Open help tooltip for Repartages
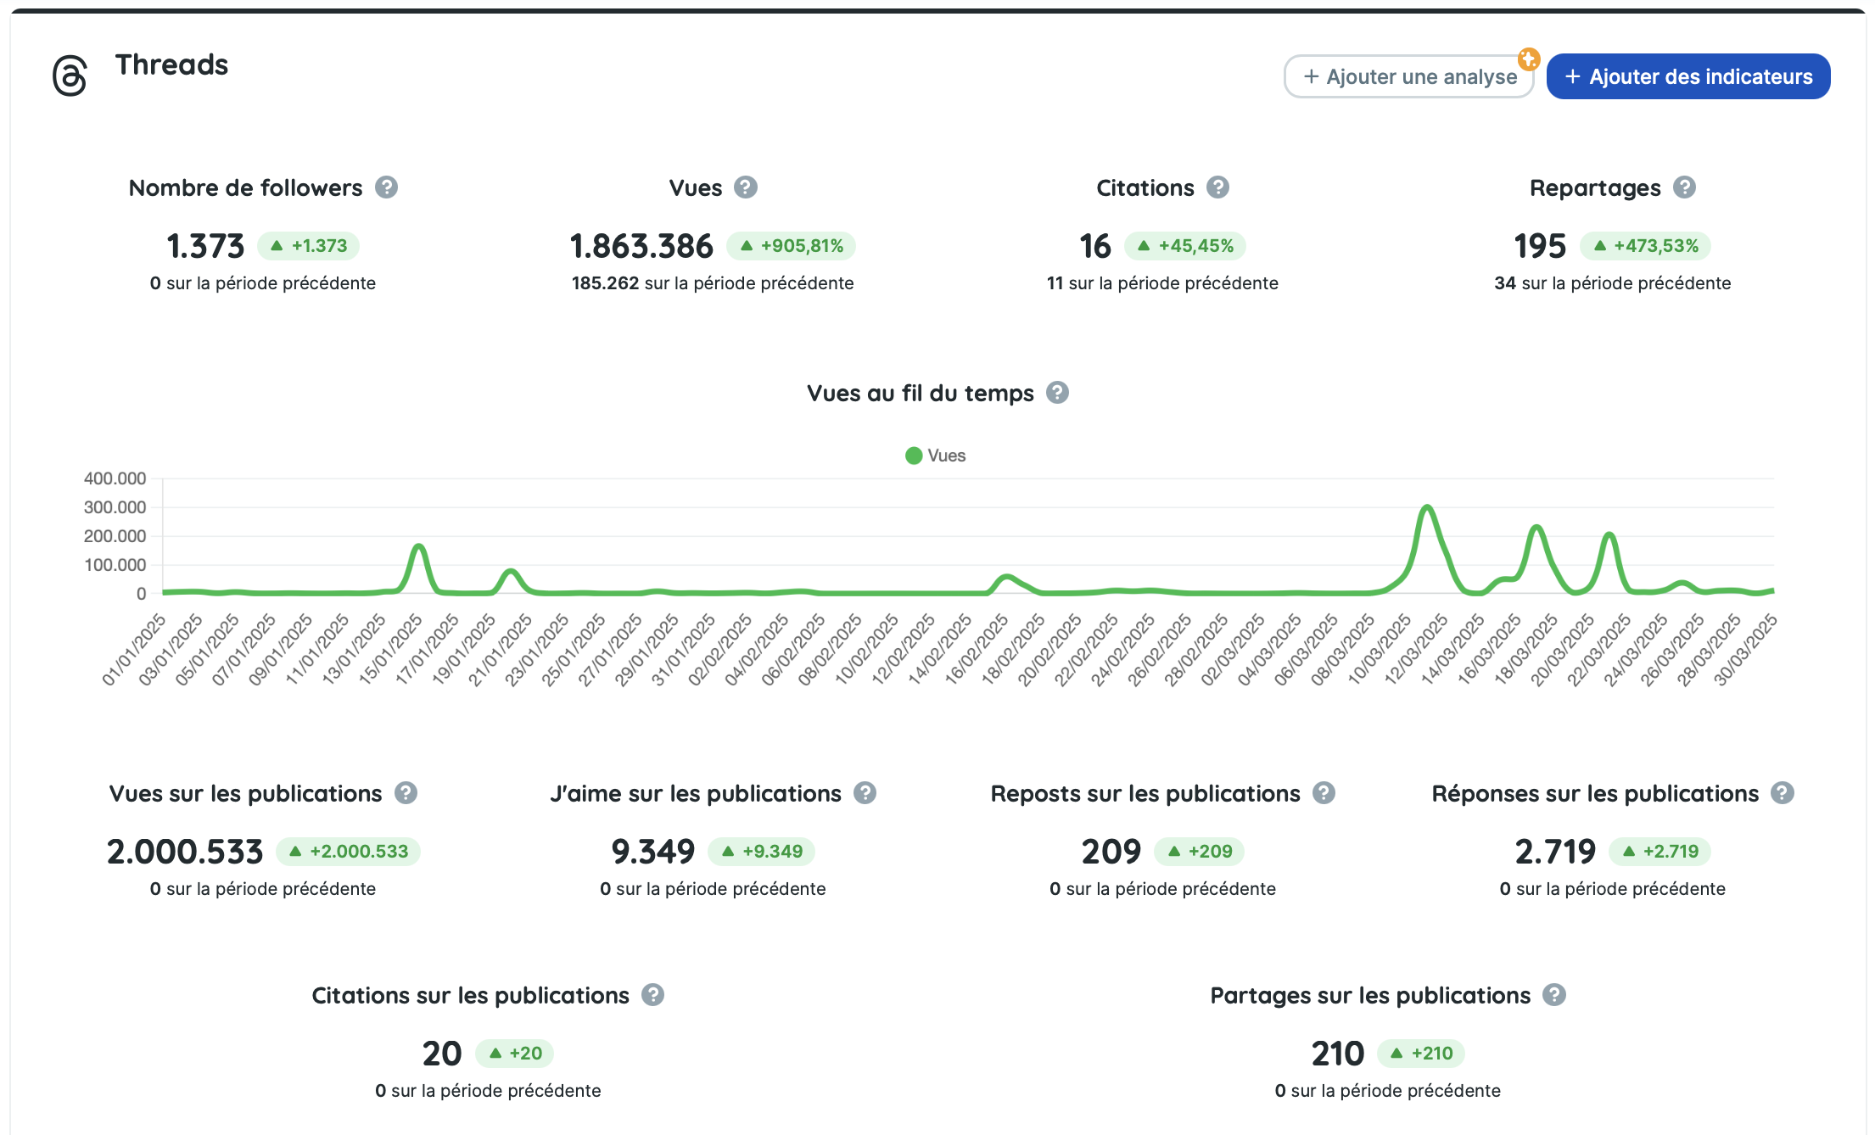The width and height of the screenshot is (1875, 1135). [x=1684, y=187]
